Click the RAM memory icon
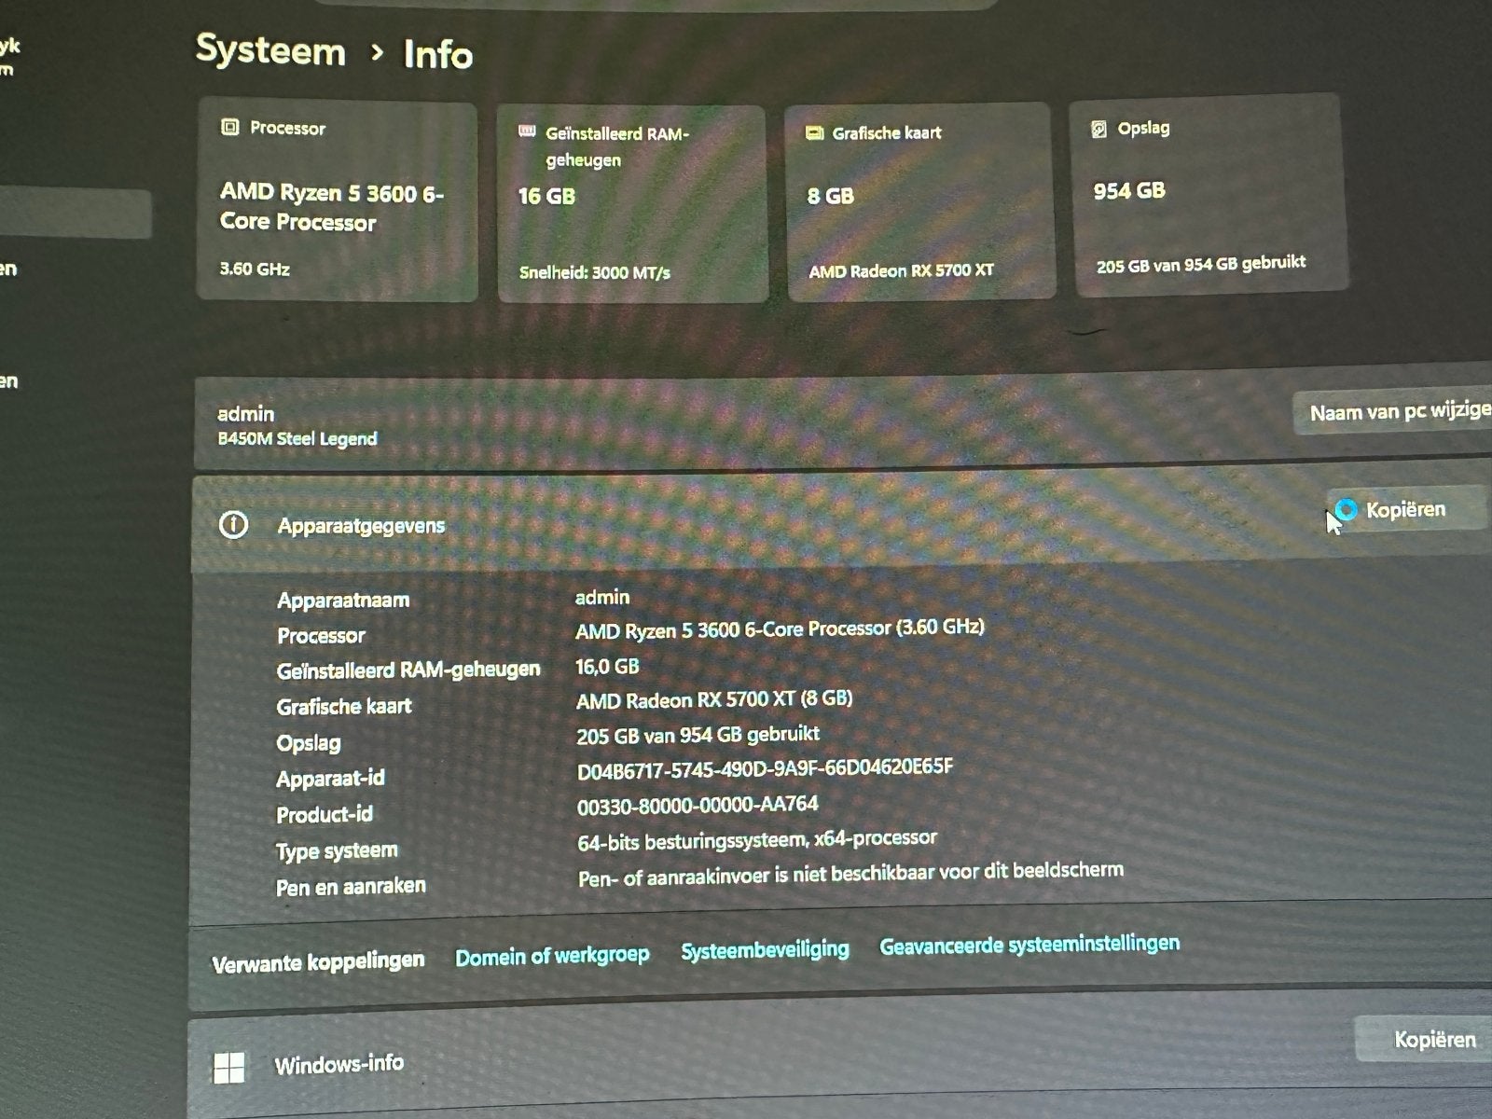 click(527, 131)
